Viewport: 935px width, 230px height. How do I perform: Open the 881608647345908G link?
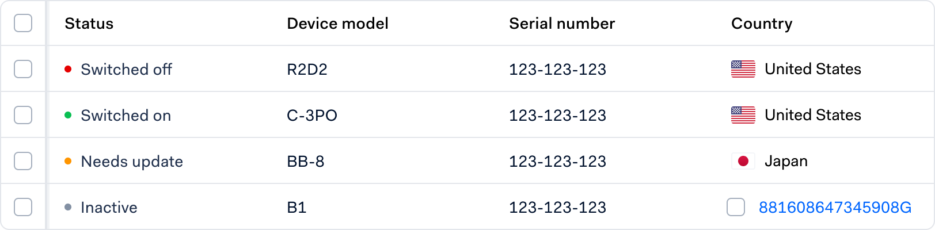point(835,207)
